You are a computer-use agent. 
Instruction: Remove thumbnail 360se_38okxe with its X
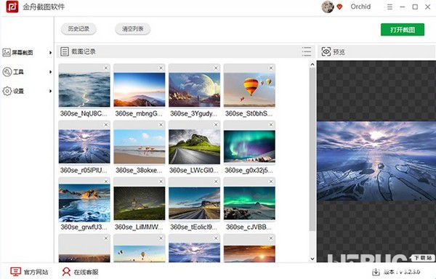161,125
